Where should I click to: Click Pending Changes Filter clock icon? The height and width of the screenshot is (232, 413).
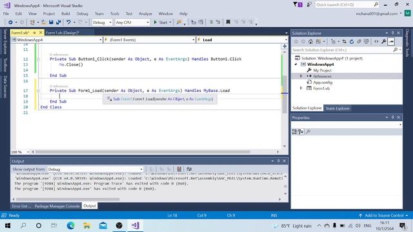(x=333, y=41)
